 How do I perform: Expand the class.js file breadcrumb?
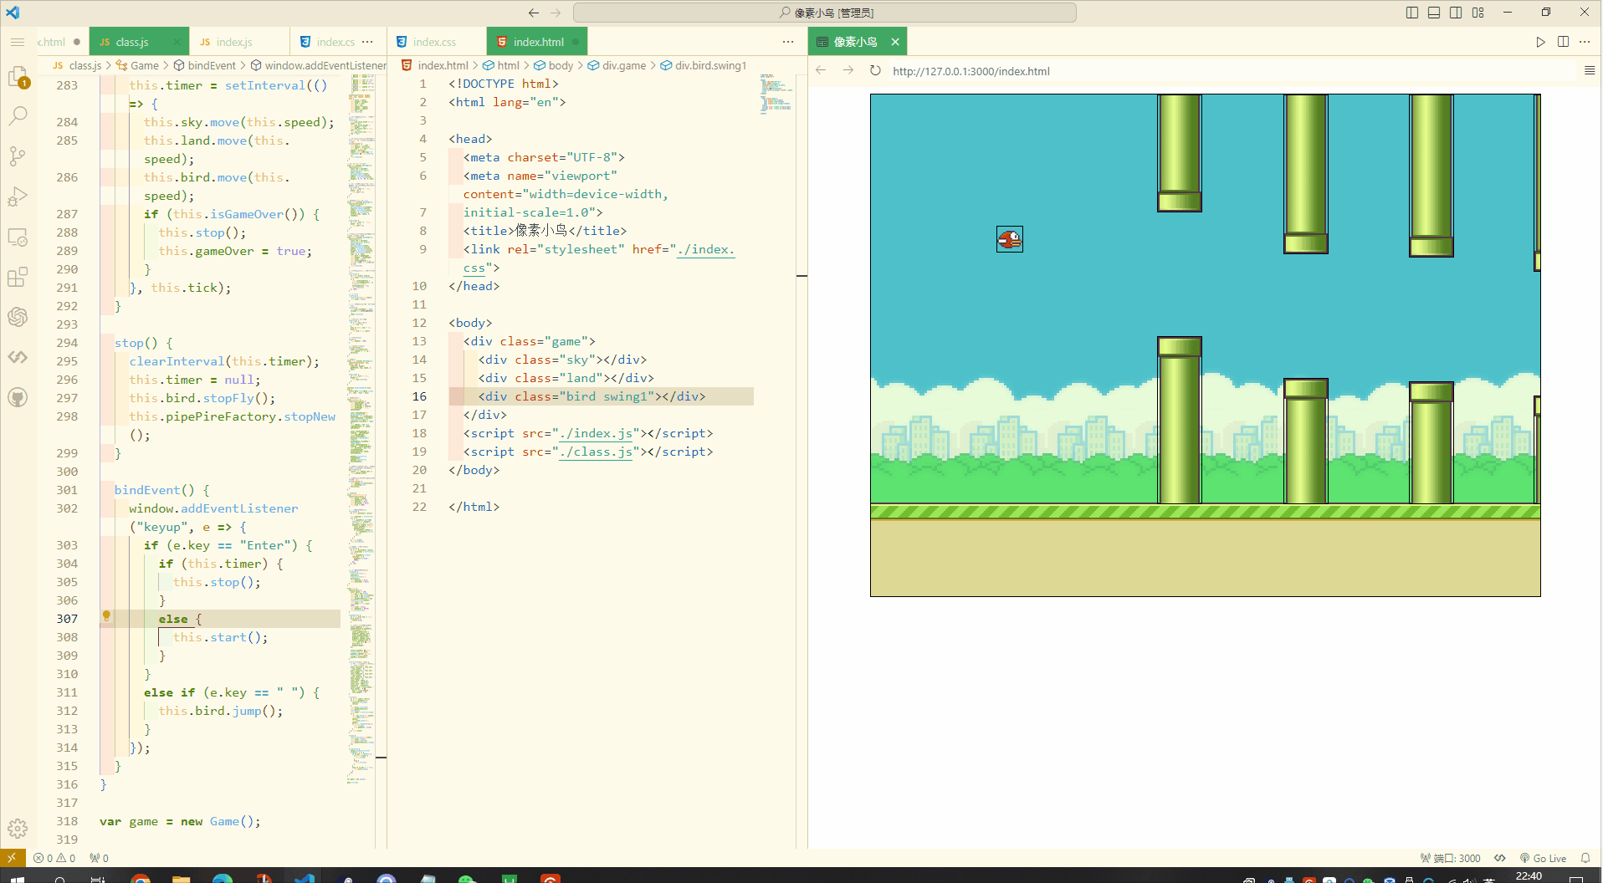coord(77,65)
